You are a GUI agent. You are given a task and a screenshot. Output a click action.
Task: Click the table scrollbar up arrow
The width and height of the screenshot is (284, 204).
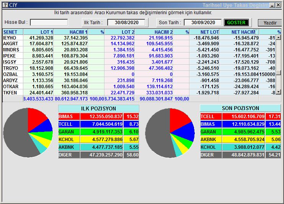pyautogui.click(x=278, y=38)
